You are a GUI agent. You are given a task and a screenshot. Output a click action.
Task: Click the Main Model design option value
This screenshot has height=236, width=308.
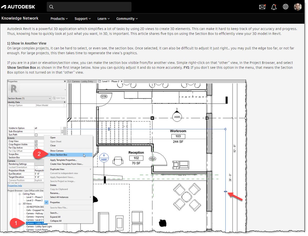point(42,105)
